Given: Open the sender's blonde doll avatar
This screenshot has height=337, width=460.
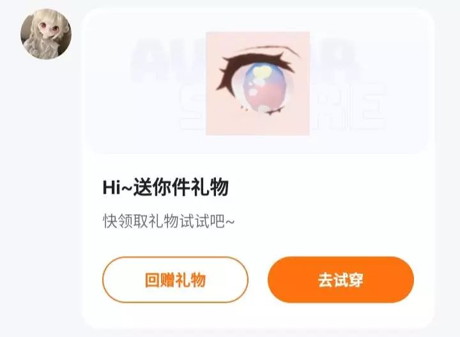Looking at the screenshot, I should [x=46, y=34].
